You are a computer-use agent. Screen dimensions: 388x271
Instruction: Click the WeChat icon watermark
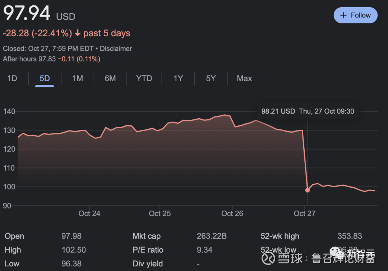[335, 250]
